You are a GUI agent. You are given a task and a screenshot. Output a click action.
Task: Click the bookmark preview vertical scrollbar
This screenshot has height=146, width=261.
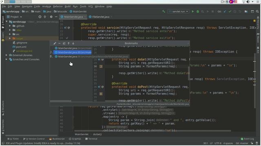(x=189, y=73)
